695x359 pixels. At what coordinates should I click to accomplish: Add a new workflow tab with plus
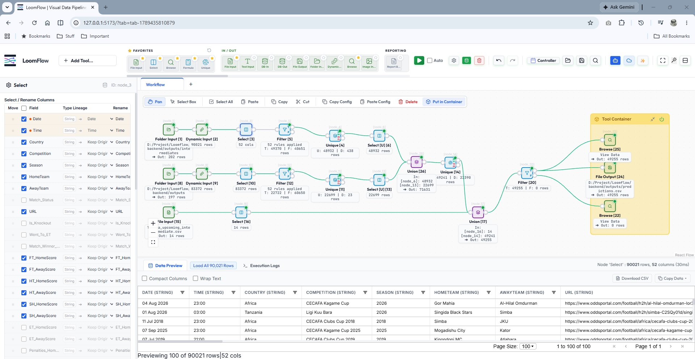[191, 84]
